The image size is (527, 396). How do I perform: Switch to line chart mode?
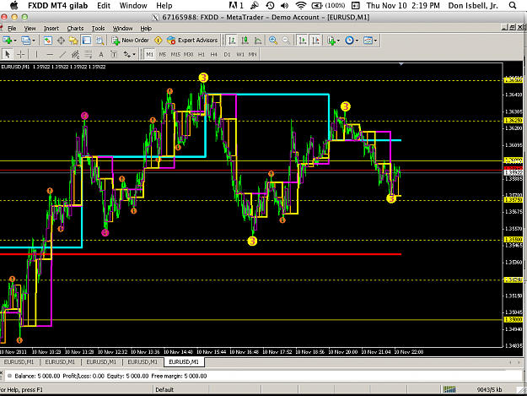pyautogui.click(x=258, y=41)
